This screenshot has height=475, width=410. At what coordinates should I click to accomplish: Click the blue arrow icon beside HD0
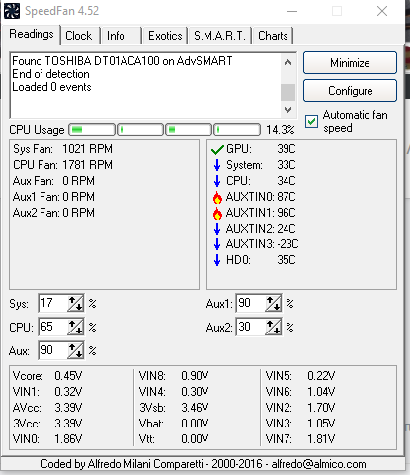click(x=217, y=260)
